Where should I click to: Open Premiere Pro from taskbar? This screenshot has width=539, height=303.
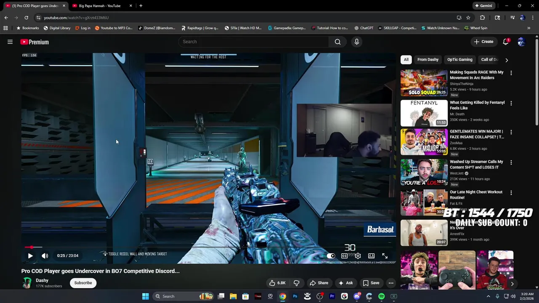(332, 296)
